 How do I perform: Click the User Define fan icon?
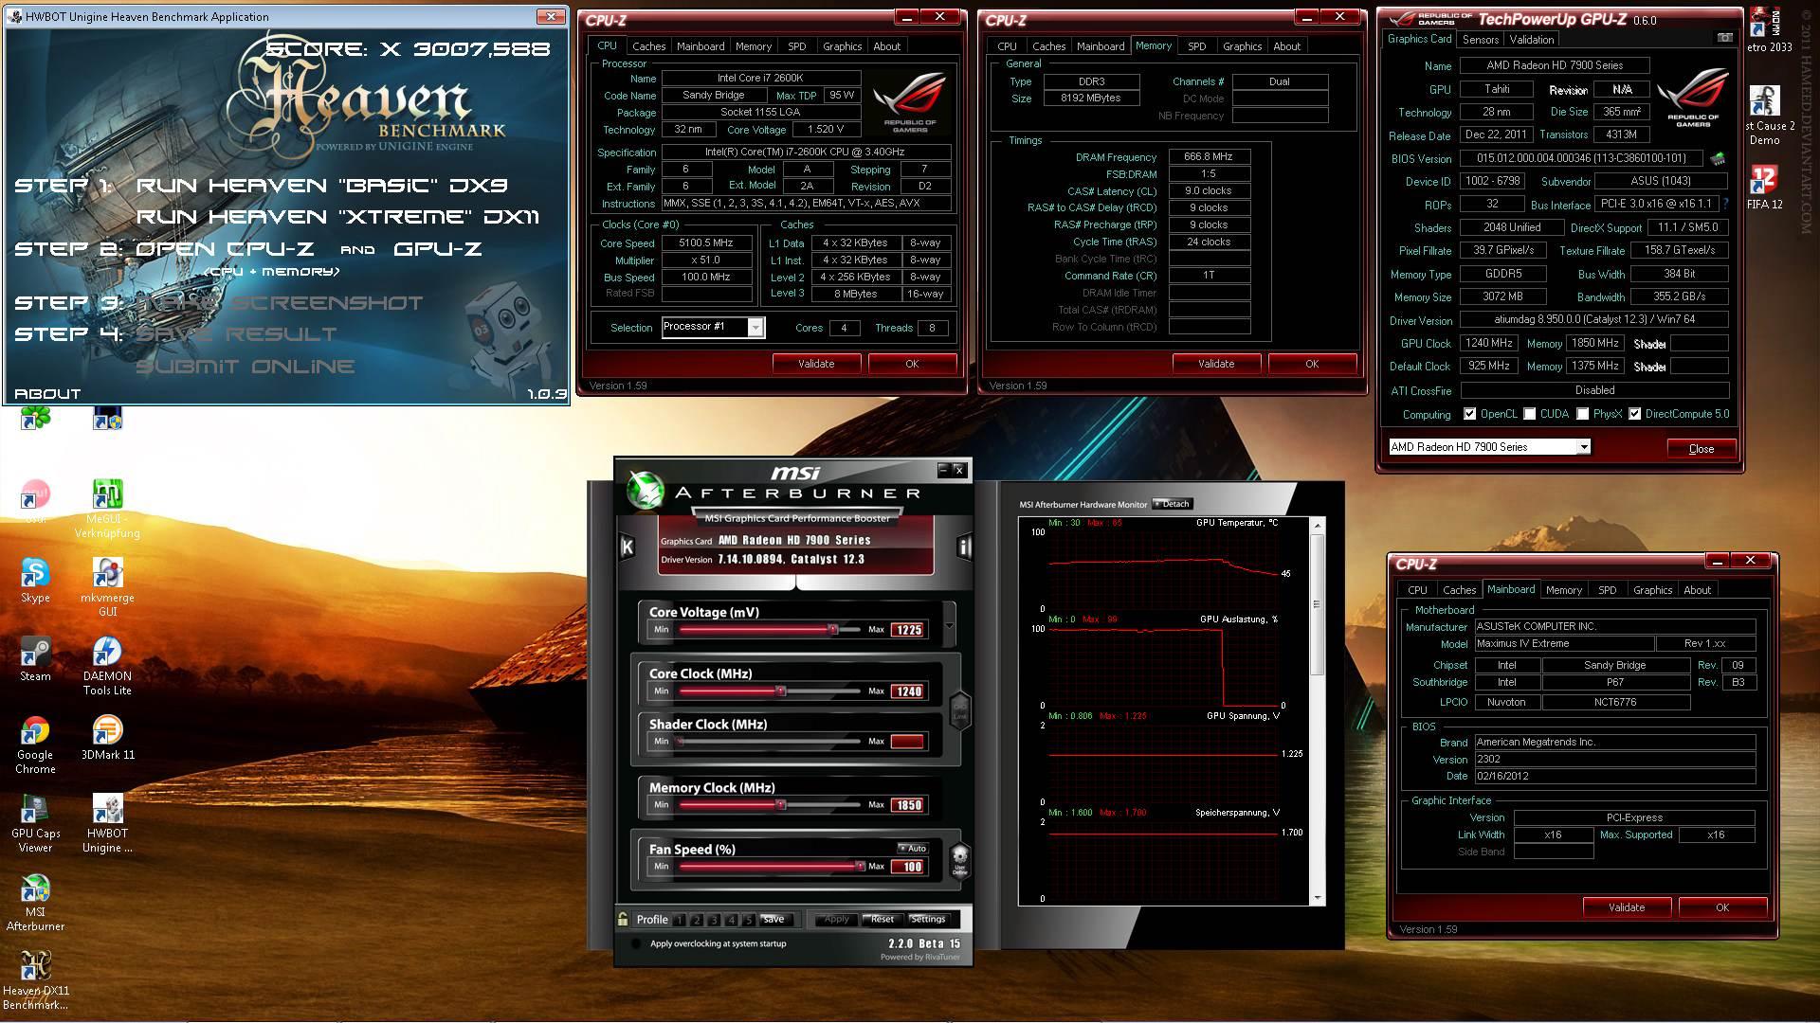[x=959, y=860]
